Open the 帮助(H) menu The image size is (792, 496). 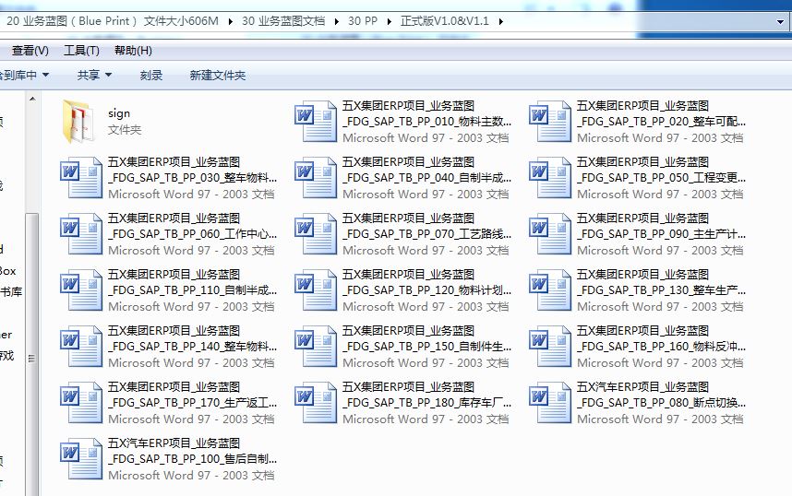(133, 51)
